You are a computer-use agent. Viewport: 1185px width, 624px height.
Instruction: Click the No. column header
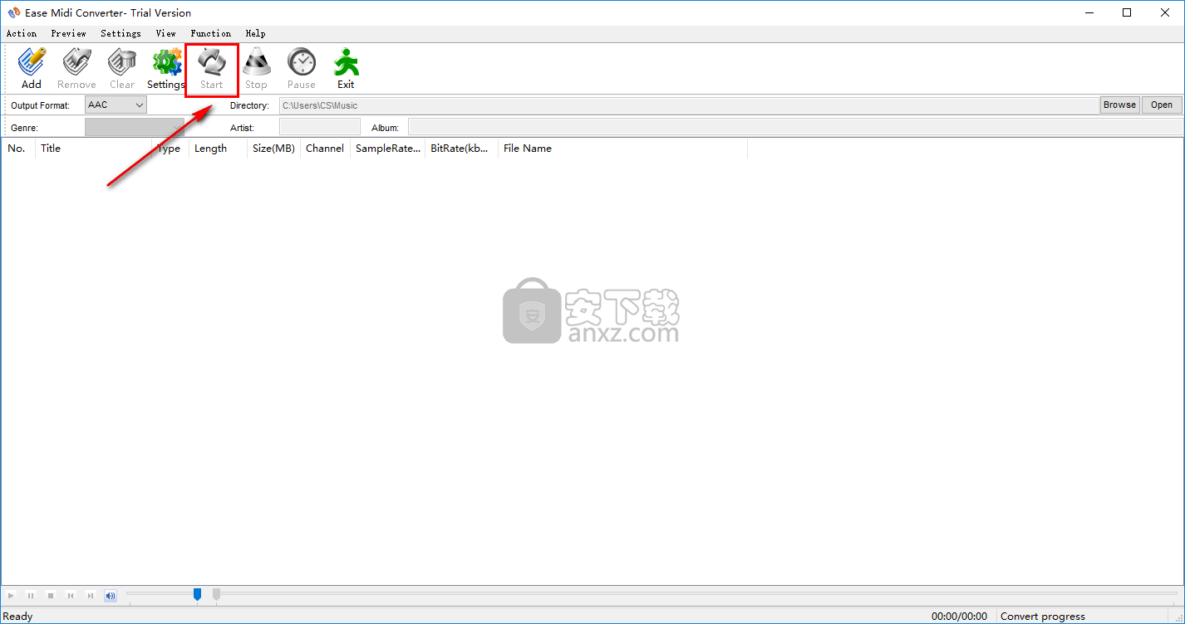coord(18,149)
